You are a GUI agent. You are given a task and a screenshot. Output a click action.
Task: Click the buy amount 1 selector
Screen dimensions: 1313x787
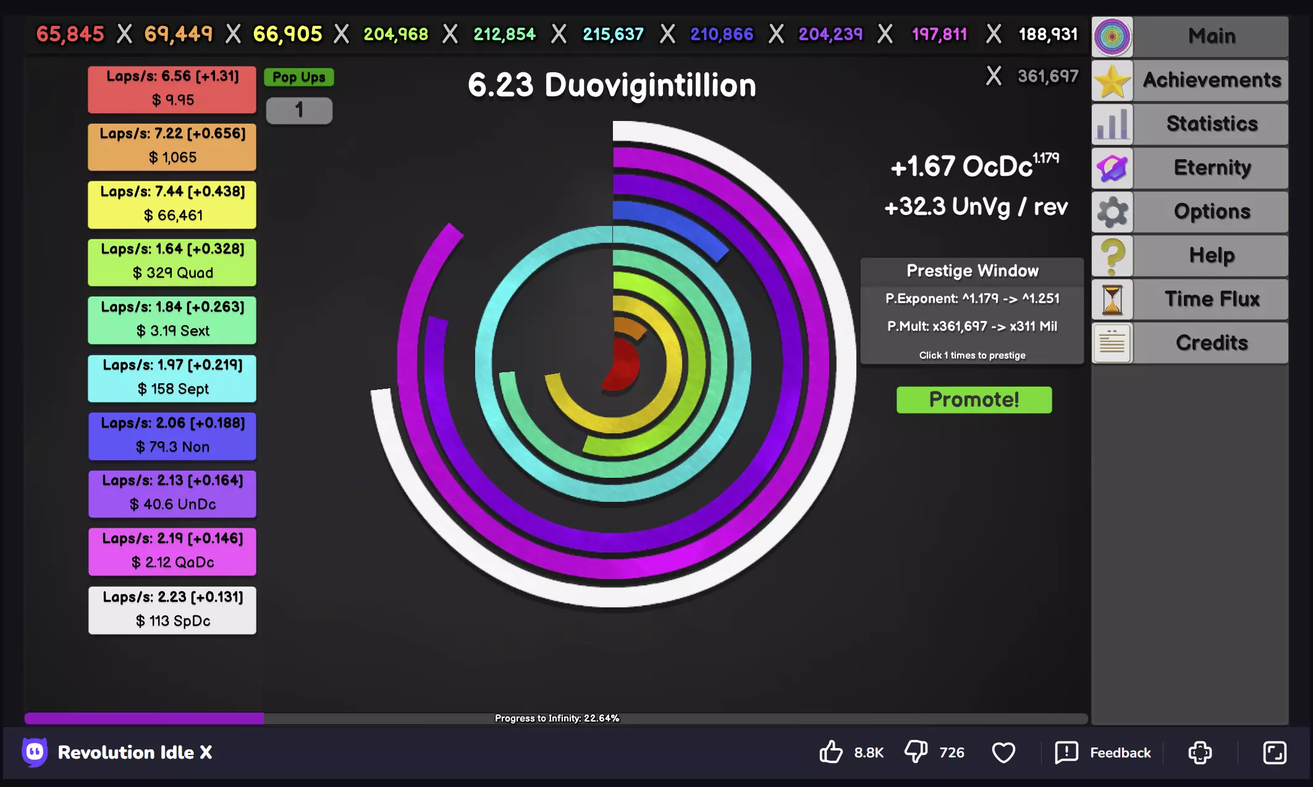tap(299, 110)
